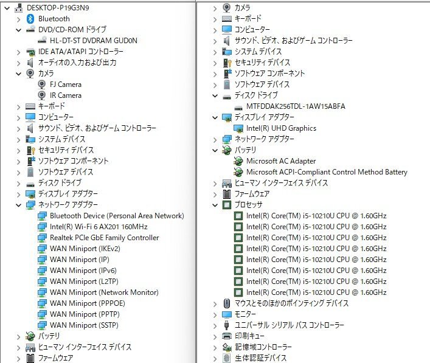Expand the left pane ディスプレイ アダプター node
Screen dimensions: 430x363
click(19, 195)
